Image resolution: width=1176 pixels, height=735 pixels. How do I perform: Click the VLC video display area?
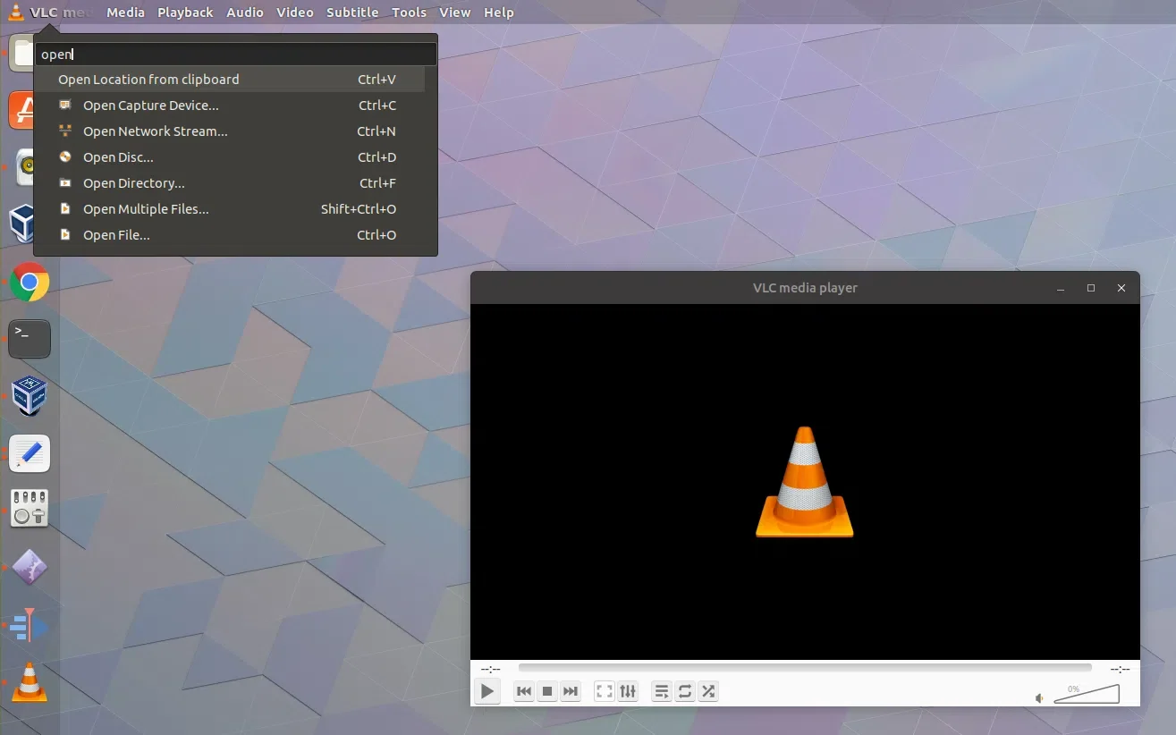point(805,482)
